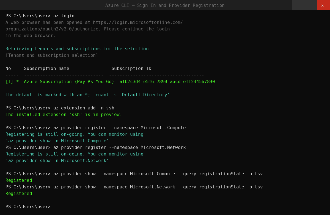This screenshot has width=330, height=215.
Task: Click the 'Subscription ID' column header
Action: pyautogui.click(x=131, y=69)
